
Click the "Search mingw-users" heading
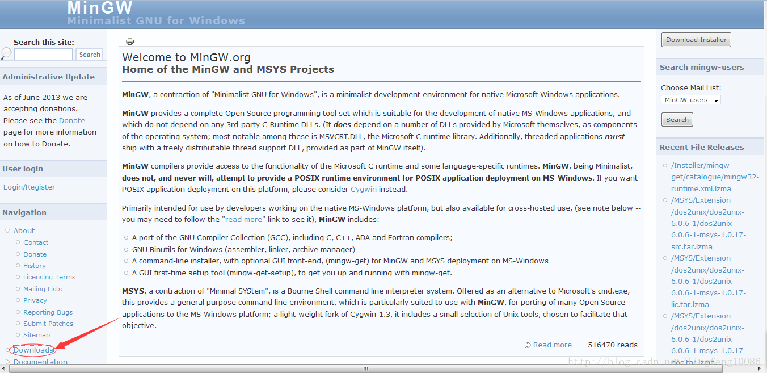tap(702, 67)
